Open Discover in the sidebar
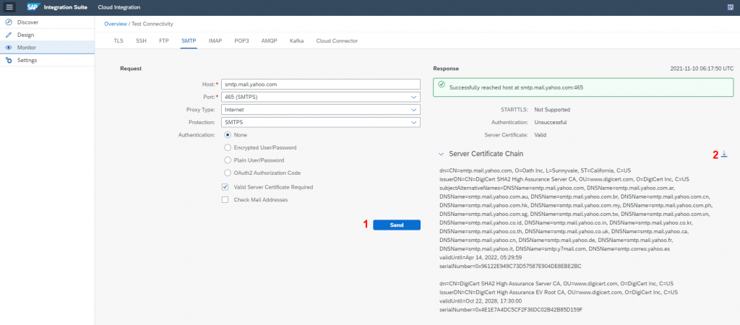The width and height of the screenshot is (740, 325). click(47, 22)
